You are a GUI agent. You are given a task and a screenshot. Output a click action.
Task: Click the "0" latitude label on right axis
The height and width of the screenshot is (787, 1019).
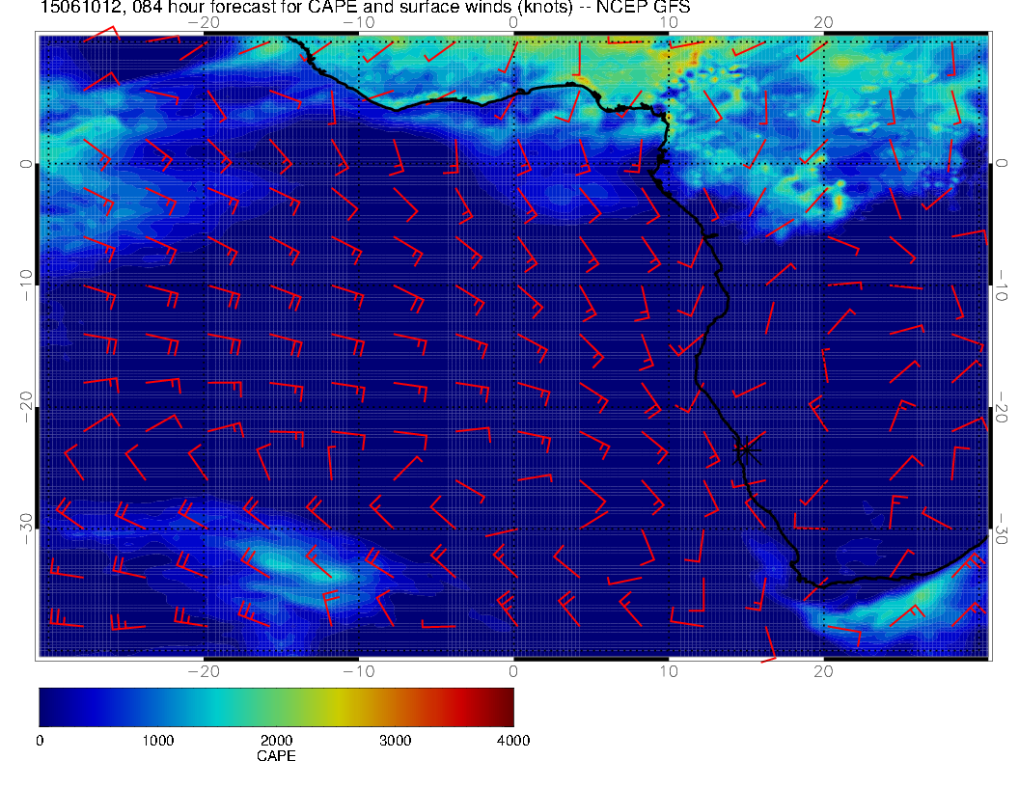(1004, 164)
